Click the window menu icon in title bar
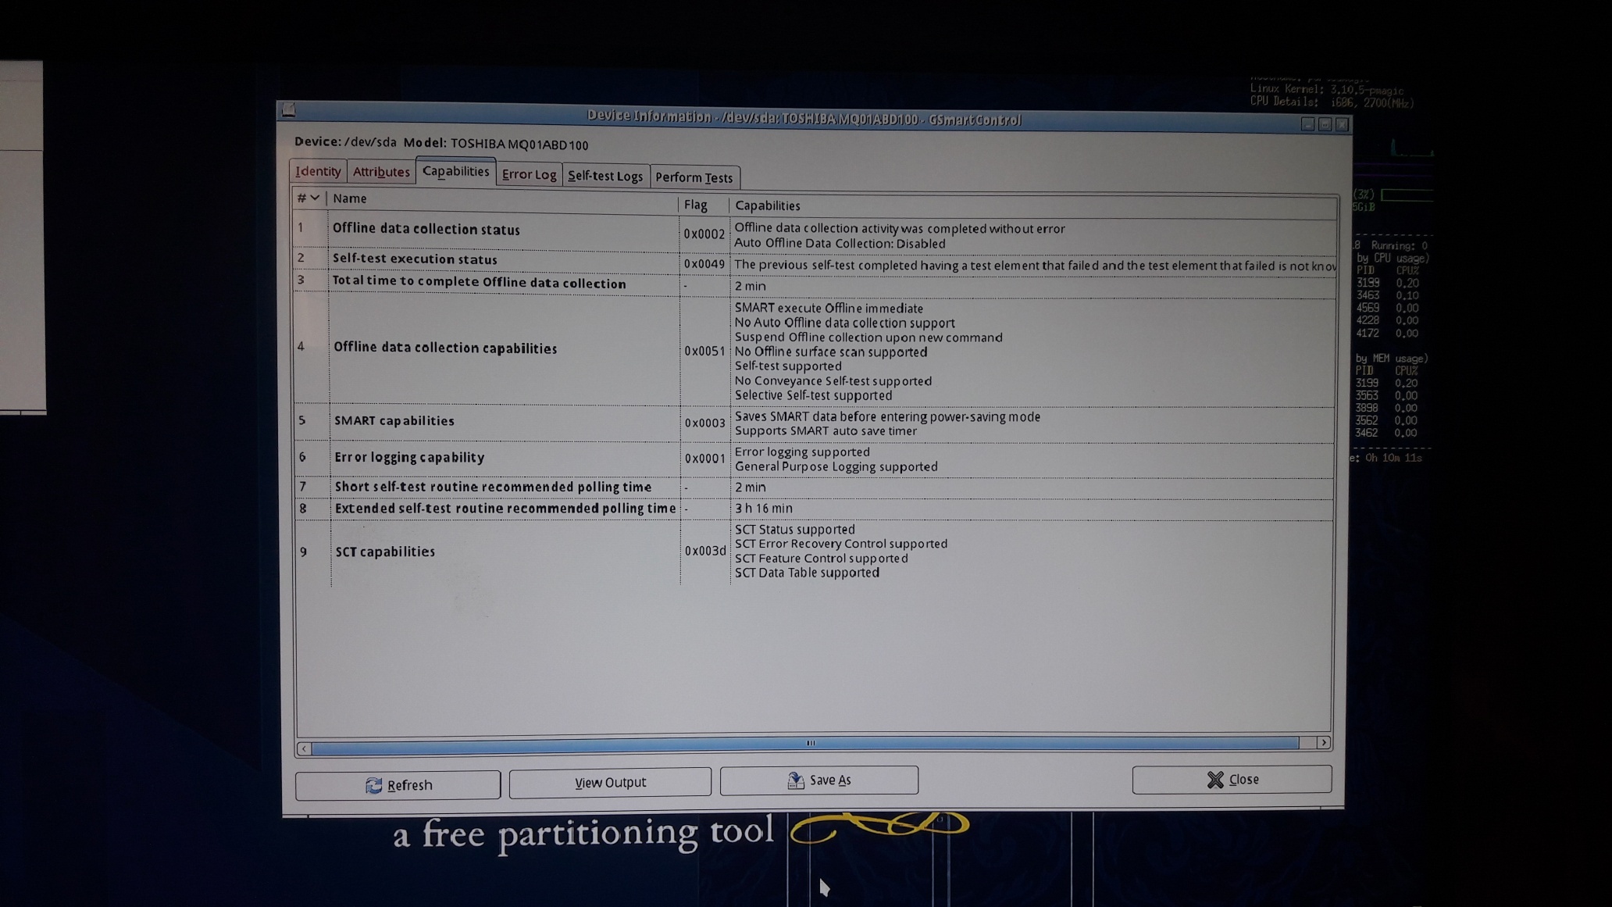 click(x=289, y=110)
